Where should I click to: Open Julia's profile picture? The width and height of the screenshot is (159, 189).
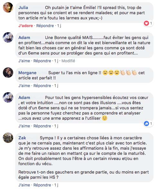tap(8, 7)
